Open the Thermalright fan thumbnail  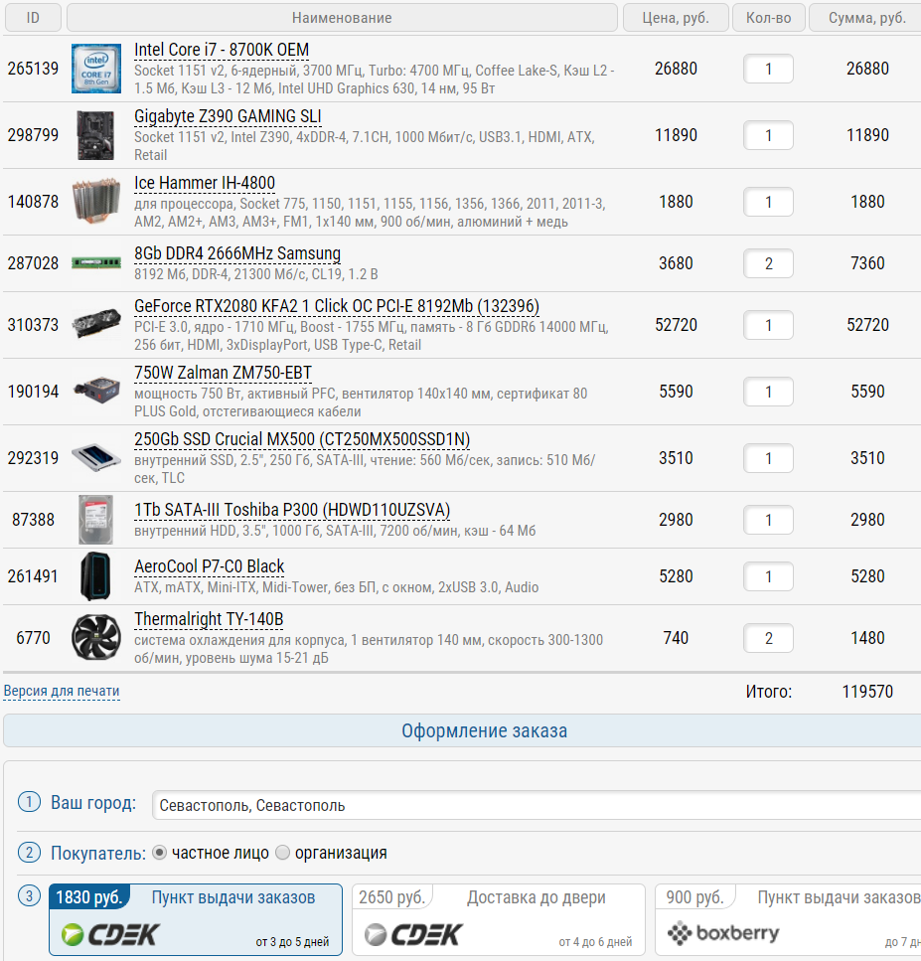(x=96, y=637)
